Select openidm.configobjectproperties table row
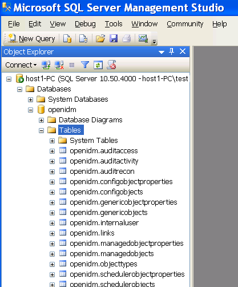The height and width of the screenshot is (287, 238). (121, 182)
